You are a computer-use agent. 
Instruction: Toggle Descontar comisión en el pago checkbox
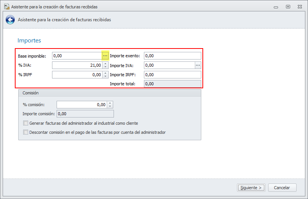click(x=25, y=132)
